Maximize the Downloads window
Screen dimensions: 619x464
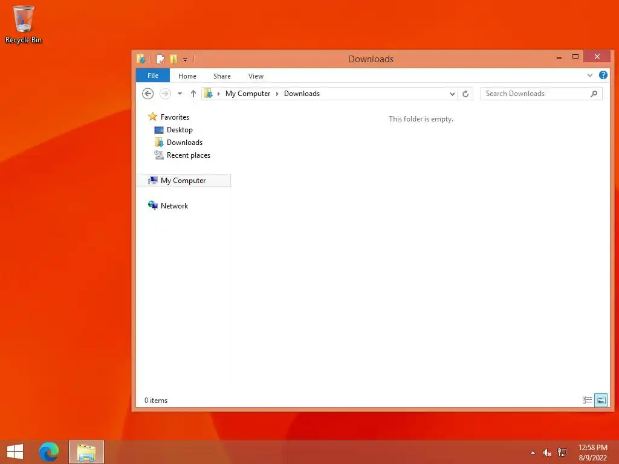click(575, 57)
